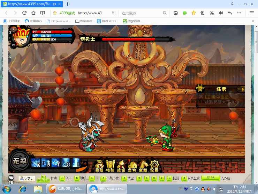Switch to 编辑话题 taskbar window
The width and height of the screenshot is (258, 194).
[66, 189]
